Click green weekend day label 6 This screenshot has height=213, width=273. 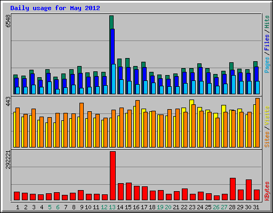click(58, 207)
